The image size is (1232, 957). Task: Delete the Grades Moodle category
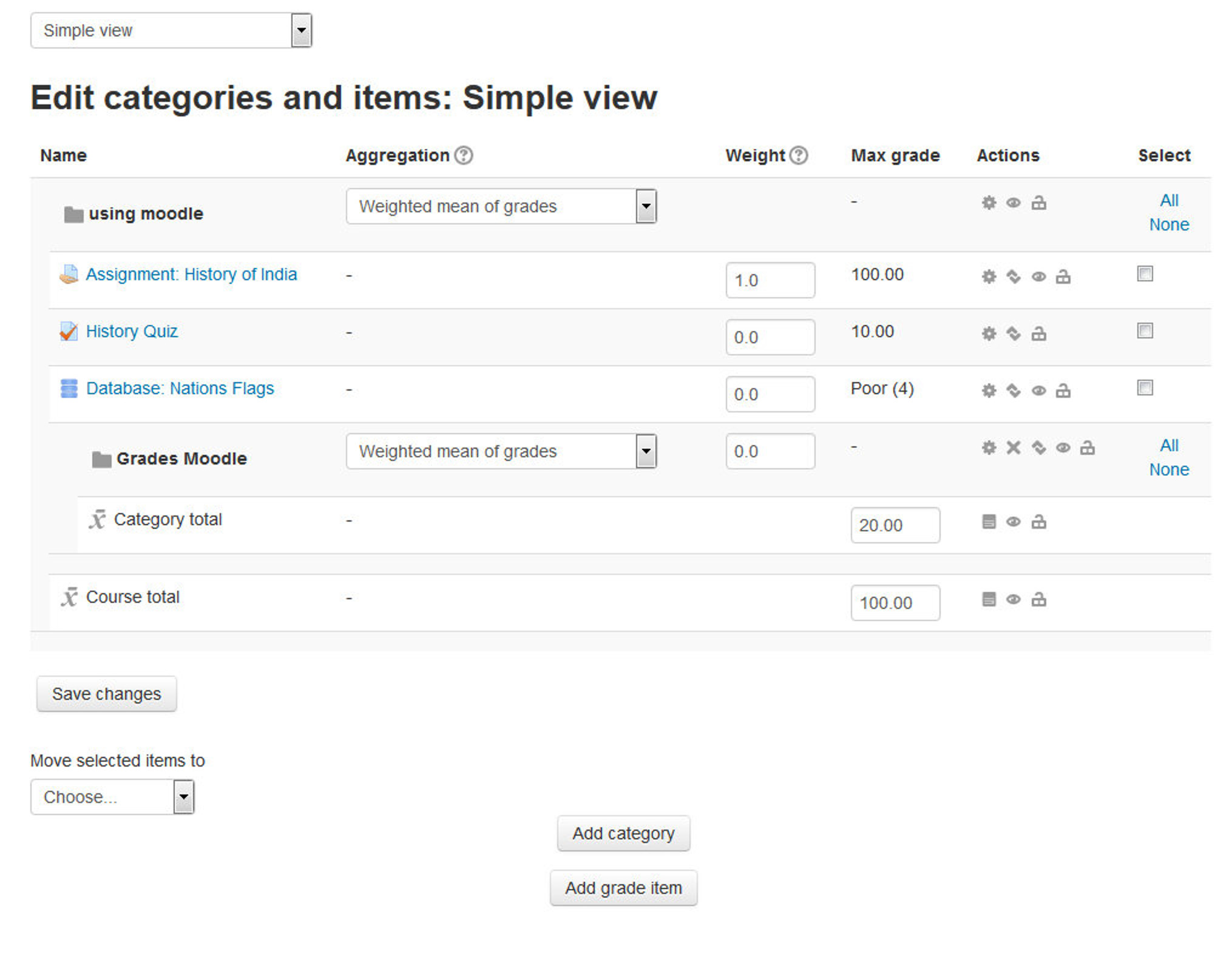tap(1012, 448)
